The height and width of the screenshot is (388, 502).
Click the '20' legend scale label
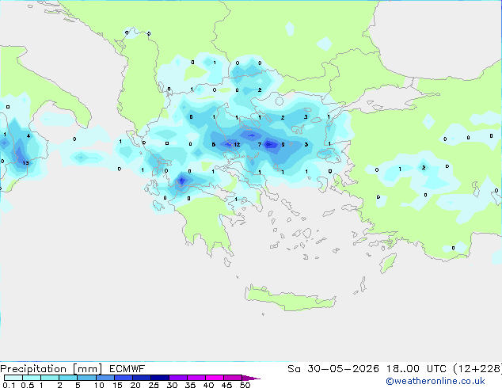click(x=135, y=385)
